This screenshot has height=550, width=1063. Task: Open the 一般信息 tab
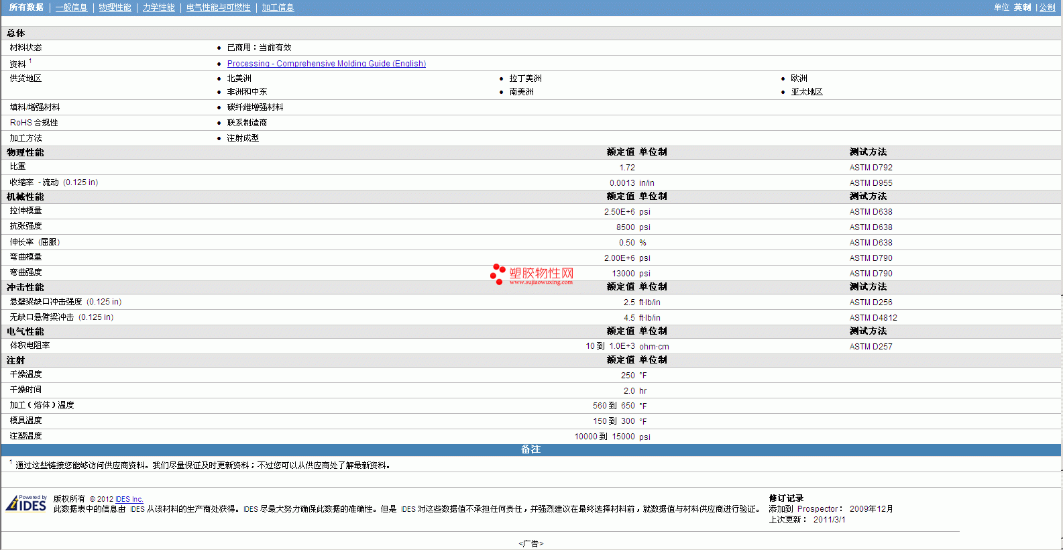71,7
